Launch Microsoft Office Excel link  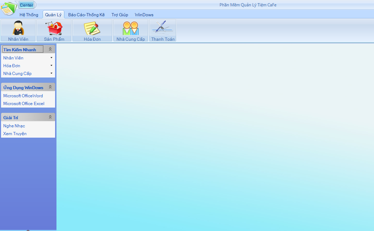(24, 104)
